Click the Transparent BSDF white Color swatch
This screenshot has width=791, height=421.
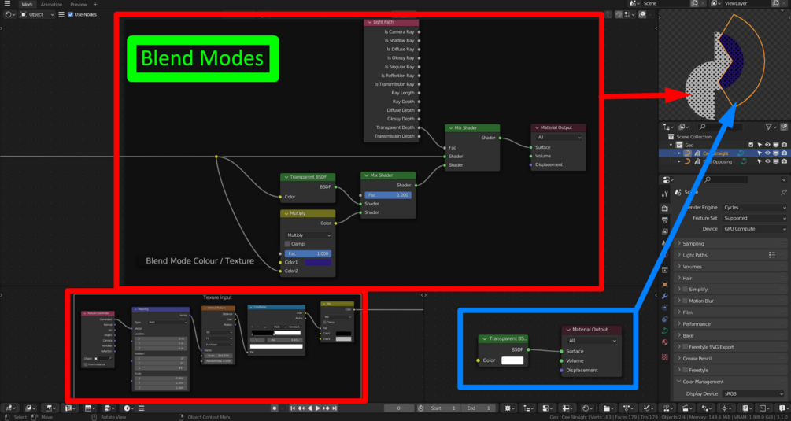click(x=512, y=360)
